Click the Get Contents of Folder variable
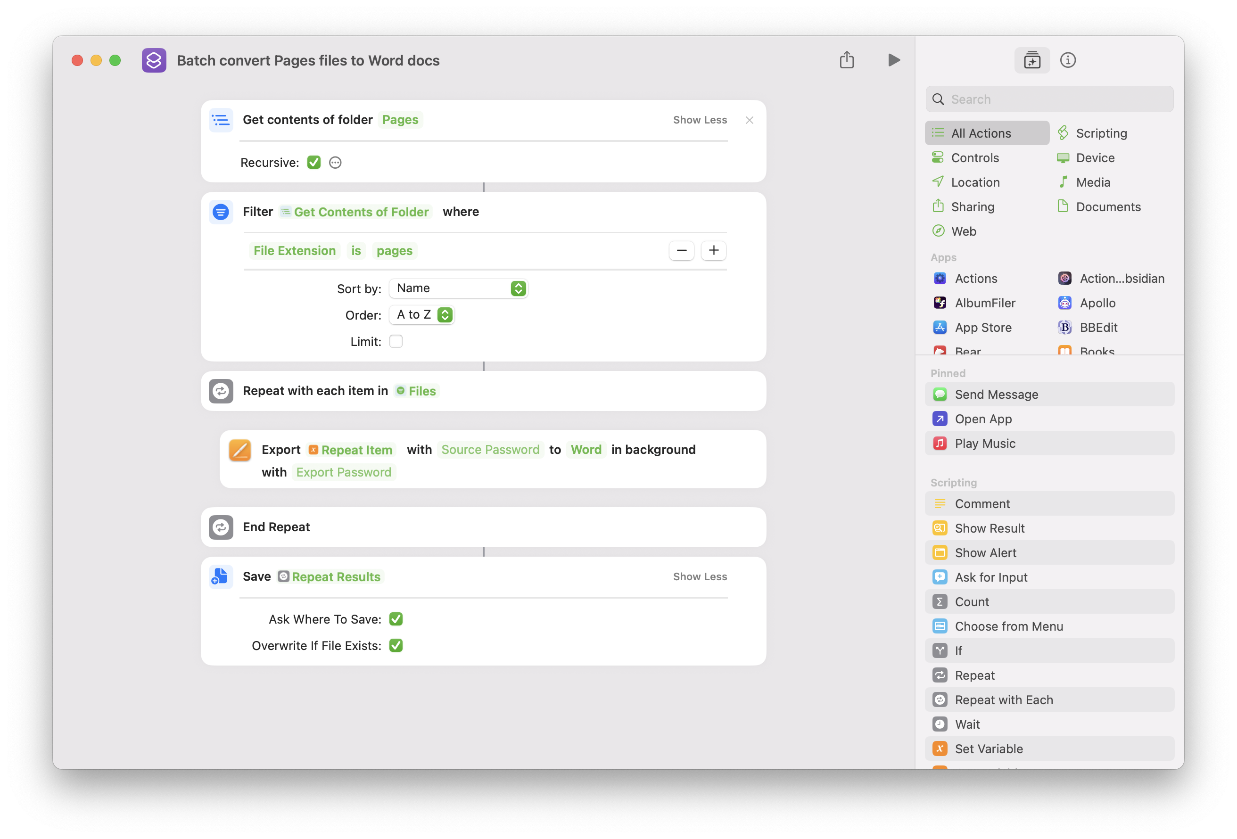Image resolution: width=1237 pixels, height=839 pixels. (x=355, y=212)
